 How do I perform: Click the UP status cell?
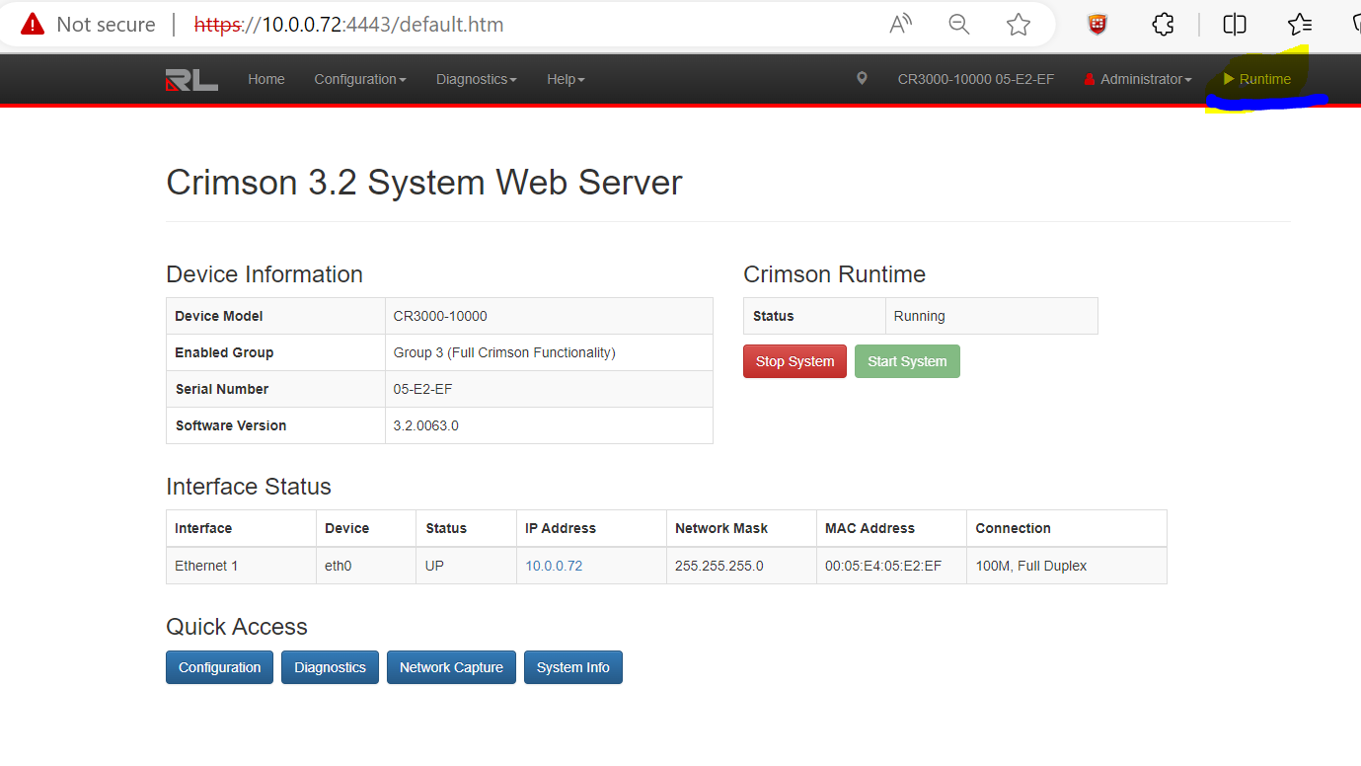[467, 566]
